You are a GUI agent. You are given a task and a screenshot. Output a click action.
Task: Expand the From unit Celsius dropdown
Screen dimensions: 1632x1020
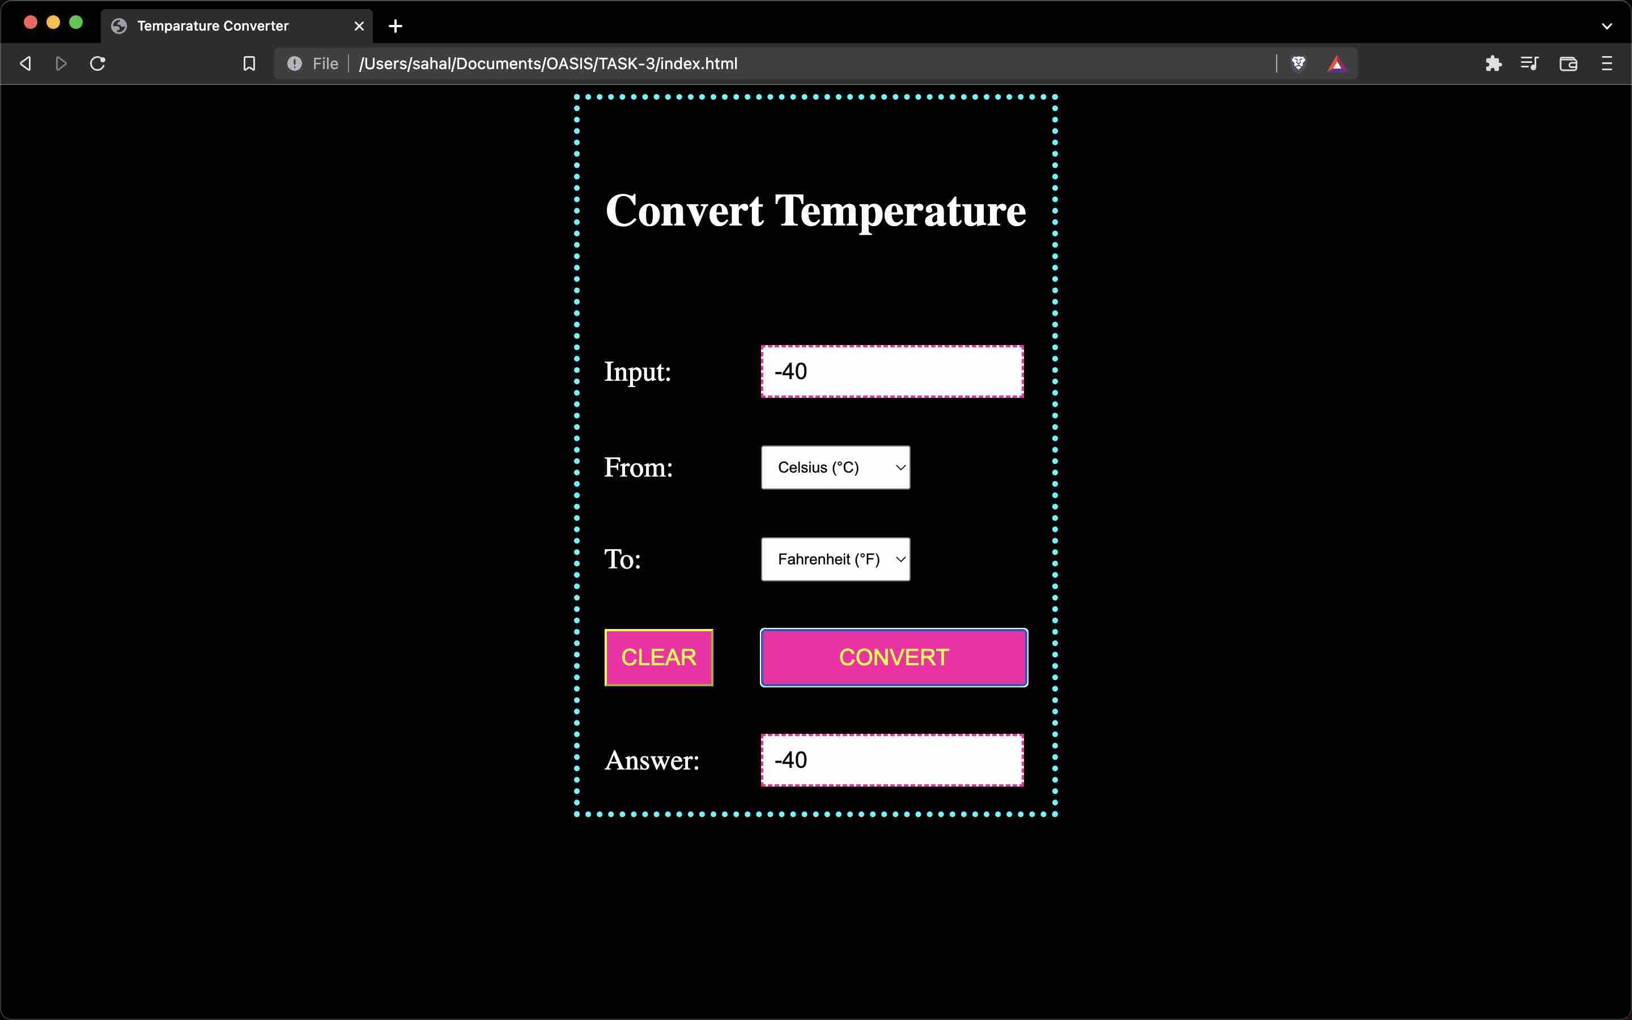coord(835,467)
